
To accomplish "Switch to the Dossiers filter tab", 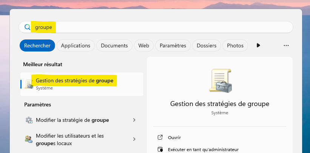I will pyautogui.click(x=207, y=45).
